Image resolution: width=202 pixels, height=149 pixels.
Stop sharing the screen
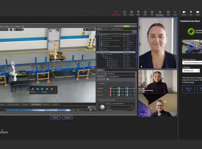[116, 13]
